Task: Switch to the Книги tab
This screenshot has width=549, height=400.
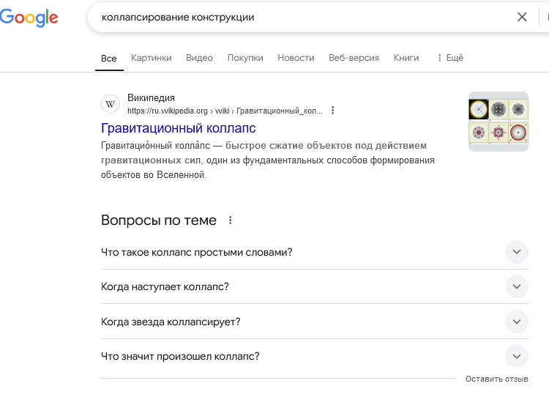Action: point(406,58)
